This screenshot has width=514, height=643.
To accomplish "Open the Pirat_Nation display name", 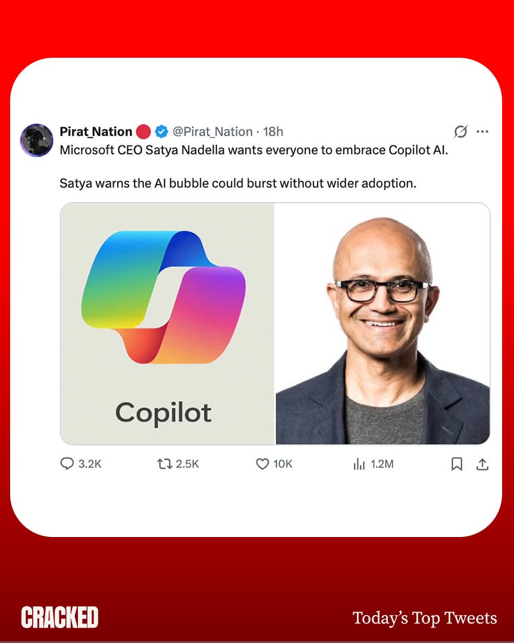I will (x=96, y=132).
